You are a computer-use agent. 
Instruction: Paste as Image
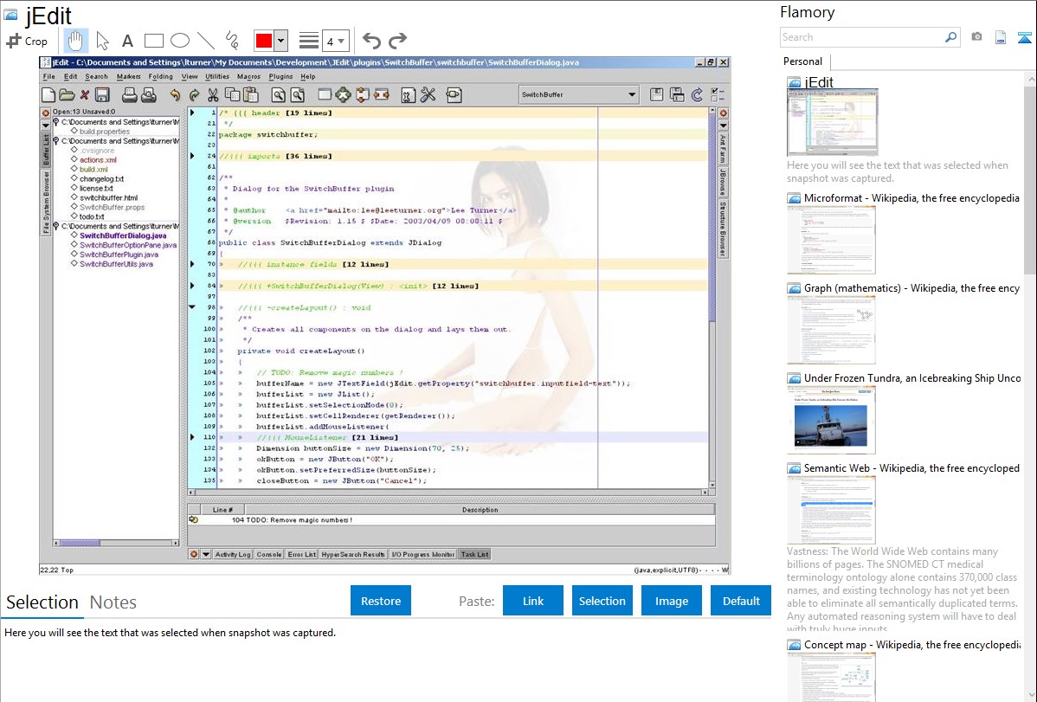671,601
